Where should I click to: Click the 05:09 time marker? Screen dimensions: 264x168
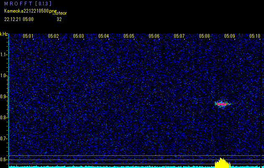(230, 36)
